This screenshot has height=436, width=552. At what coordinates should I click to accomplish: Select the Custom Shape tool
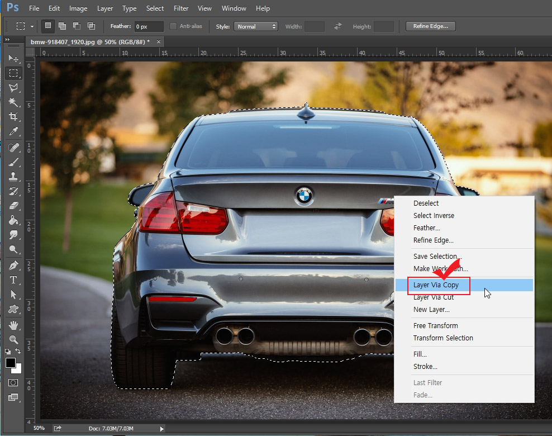(x=13, y=309)
